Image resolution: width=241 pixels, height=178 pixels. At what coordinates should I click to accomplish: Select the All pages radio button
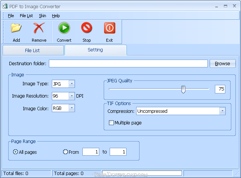(15, 152)
